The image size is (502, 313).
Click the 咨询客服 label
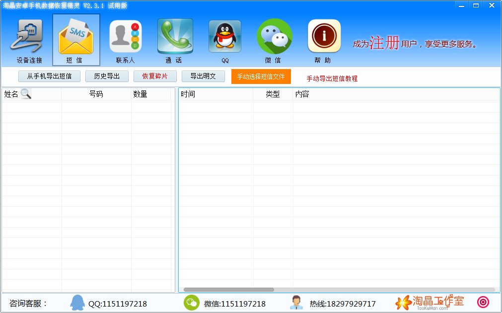28,304
